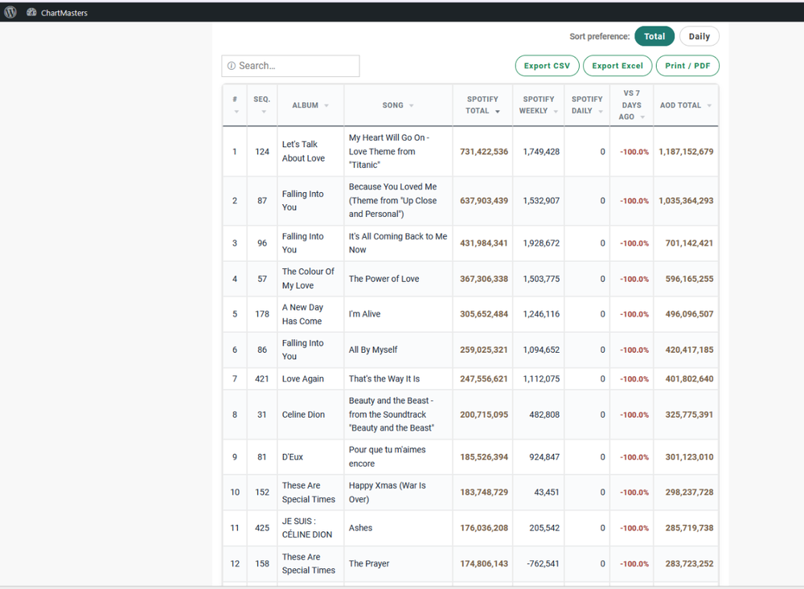The height and width of the screenshot is (589, 804).
Task: Click song 'Because You Loved Me'
Action: (x=393, y=200)
